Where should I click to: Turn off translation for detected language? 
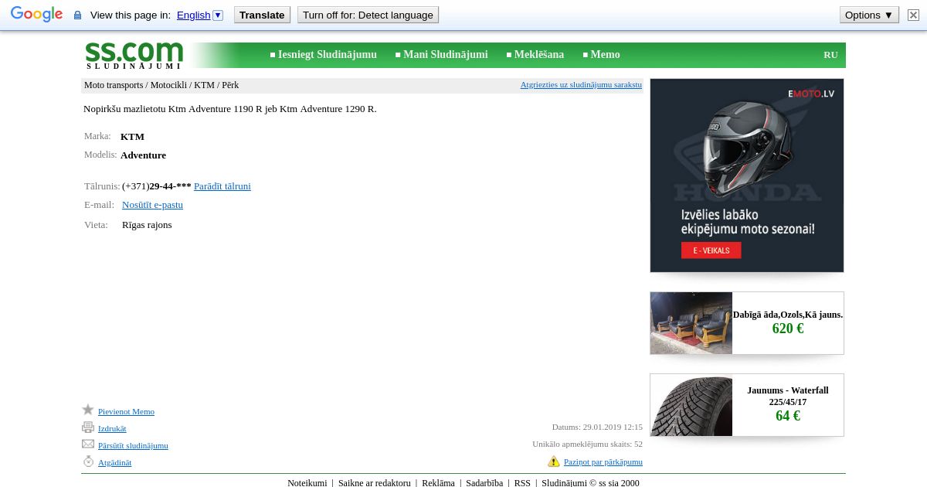pyautogui.click(x=368, y=15)
